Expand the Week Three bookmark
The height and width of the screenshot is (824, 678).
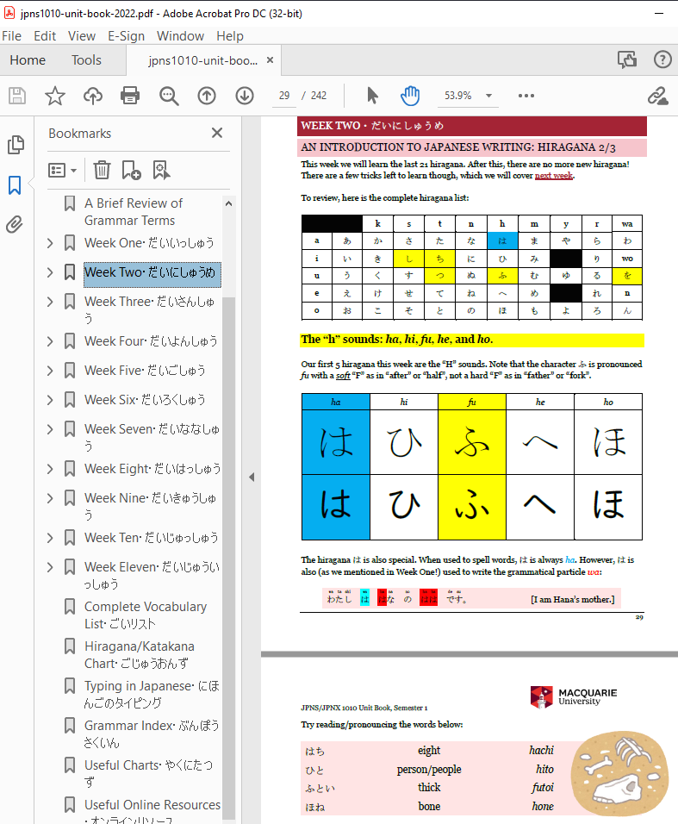click(50, 302)
